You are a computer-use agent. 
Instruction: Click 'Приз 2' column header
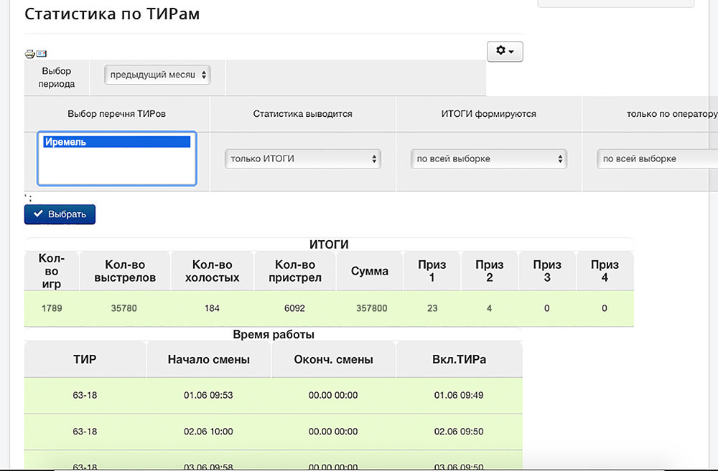coord(490,271)
